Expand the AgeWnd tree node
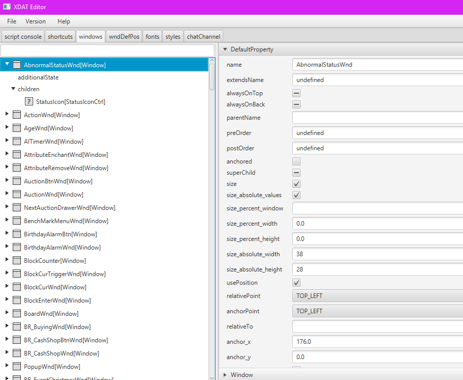 [x=7, y=127]
